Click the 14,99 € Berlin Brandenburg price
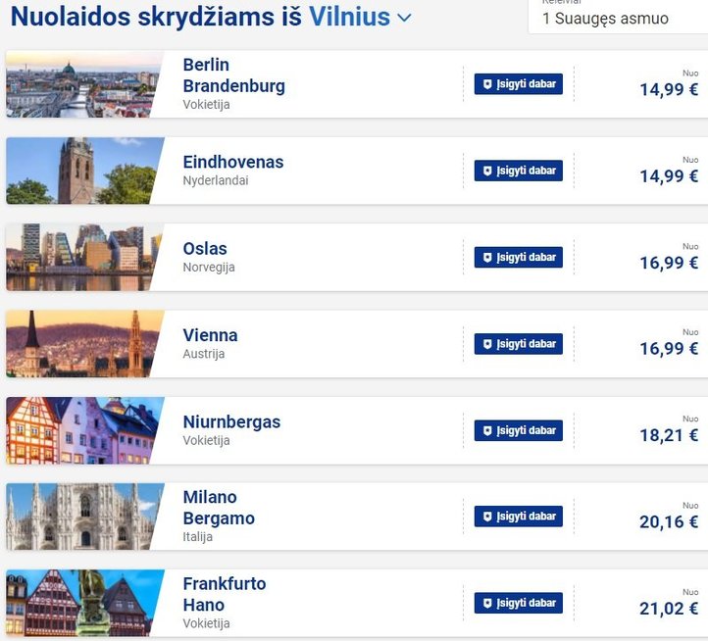The image size is (708, 641). coord(669,89)
